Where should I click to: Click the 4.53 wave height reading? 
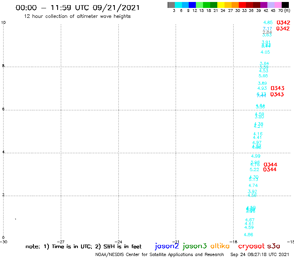tap(264, 71)
